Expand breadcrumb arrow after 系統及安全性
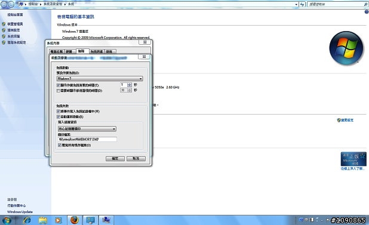 pos(65,4)
